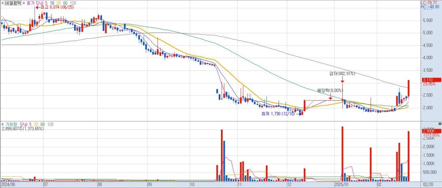
Task: Click the small icon at volume panel's top right
Action: (x=440, y=124)
